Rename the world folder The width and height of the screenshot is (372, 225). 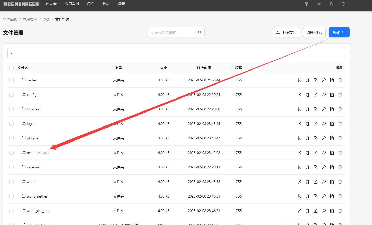[316, 182]
